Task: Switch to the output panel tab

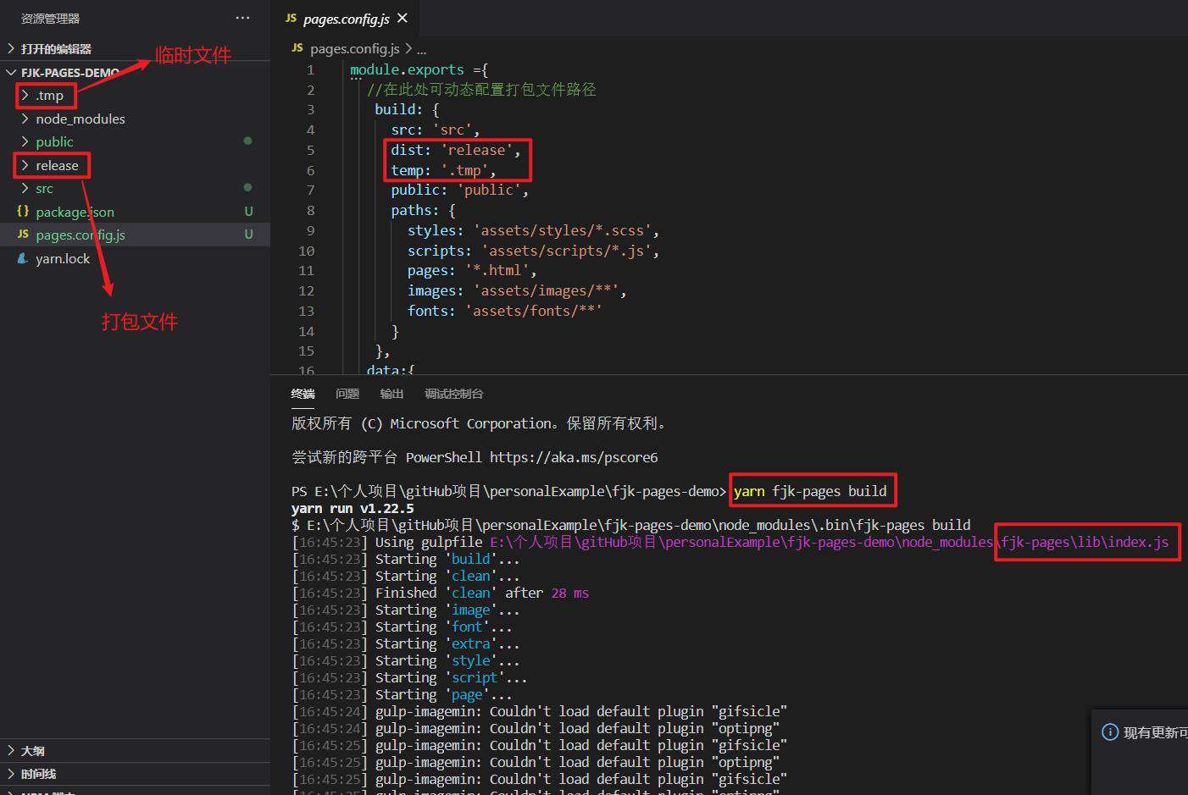Action: [x=391, y=394]
